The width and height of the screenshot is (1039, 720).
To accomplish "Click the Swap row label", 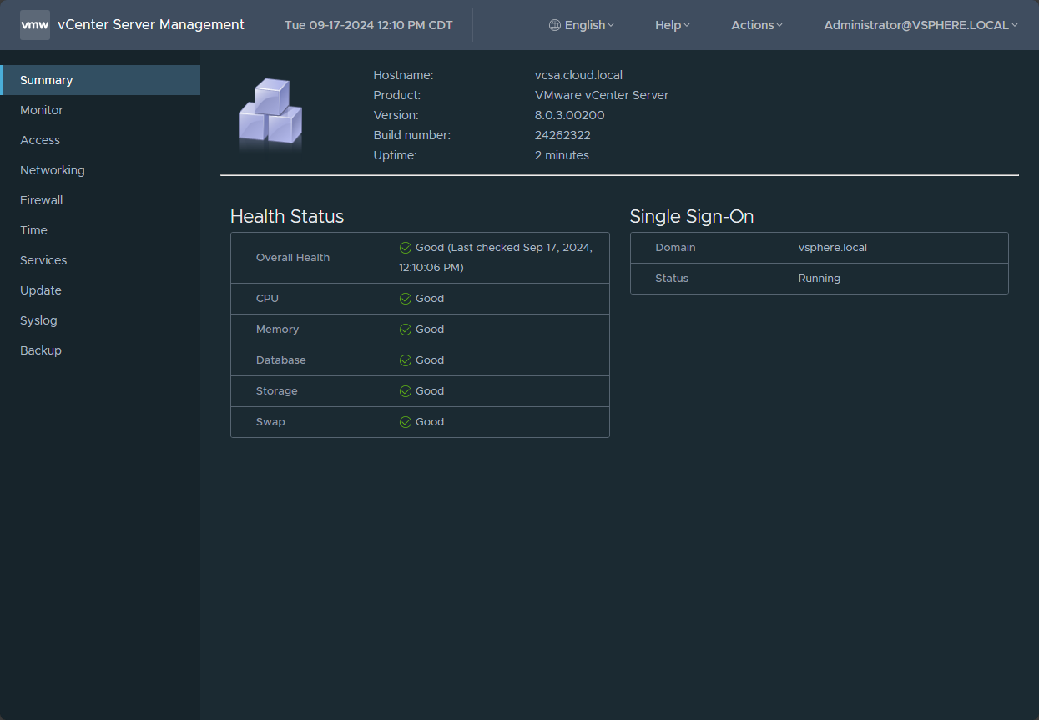I will pos(270,422).
